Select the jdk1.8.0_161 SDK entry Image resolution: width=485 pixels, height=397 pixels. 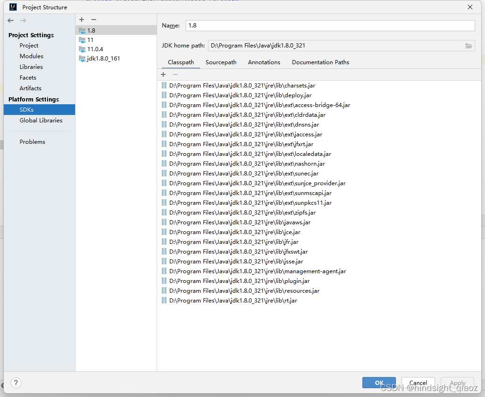(x=116, y=58)
